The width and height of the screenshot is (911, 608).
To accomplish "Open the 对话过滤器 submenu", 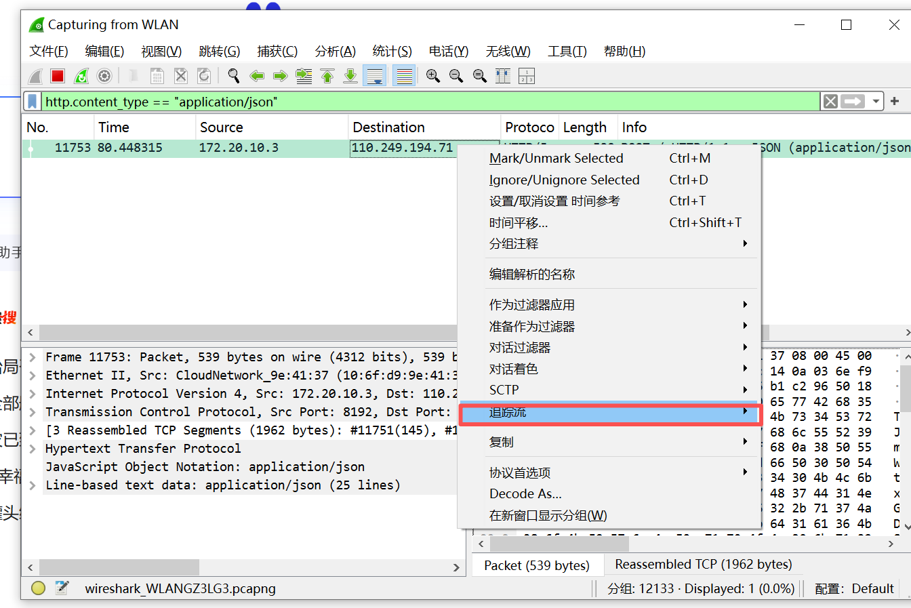I will (609, 348).
